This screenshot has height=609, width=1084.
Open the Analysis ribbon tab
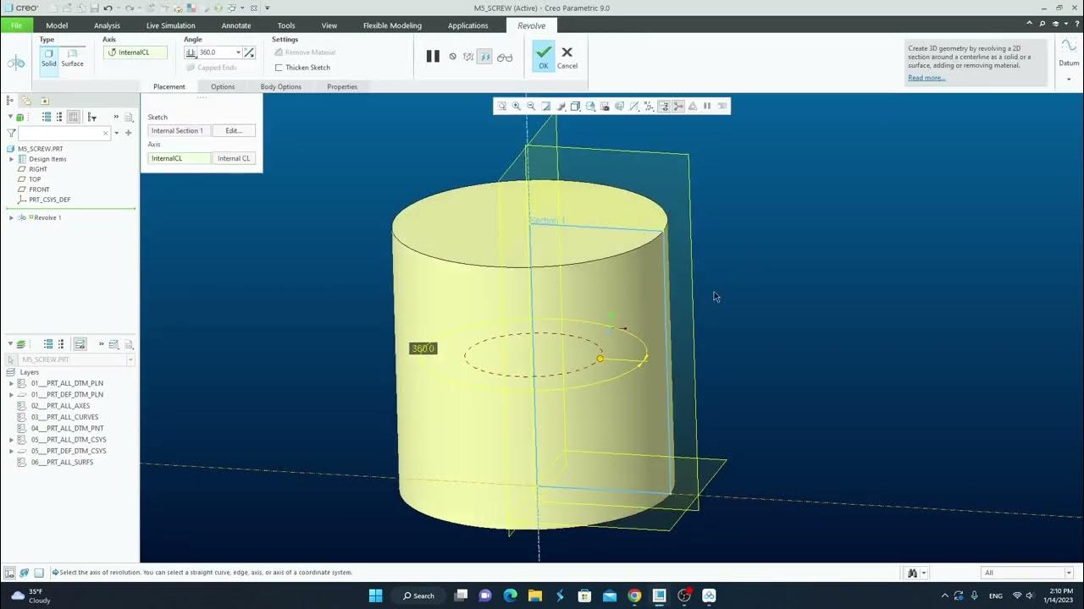[107, 25]
